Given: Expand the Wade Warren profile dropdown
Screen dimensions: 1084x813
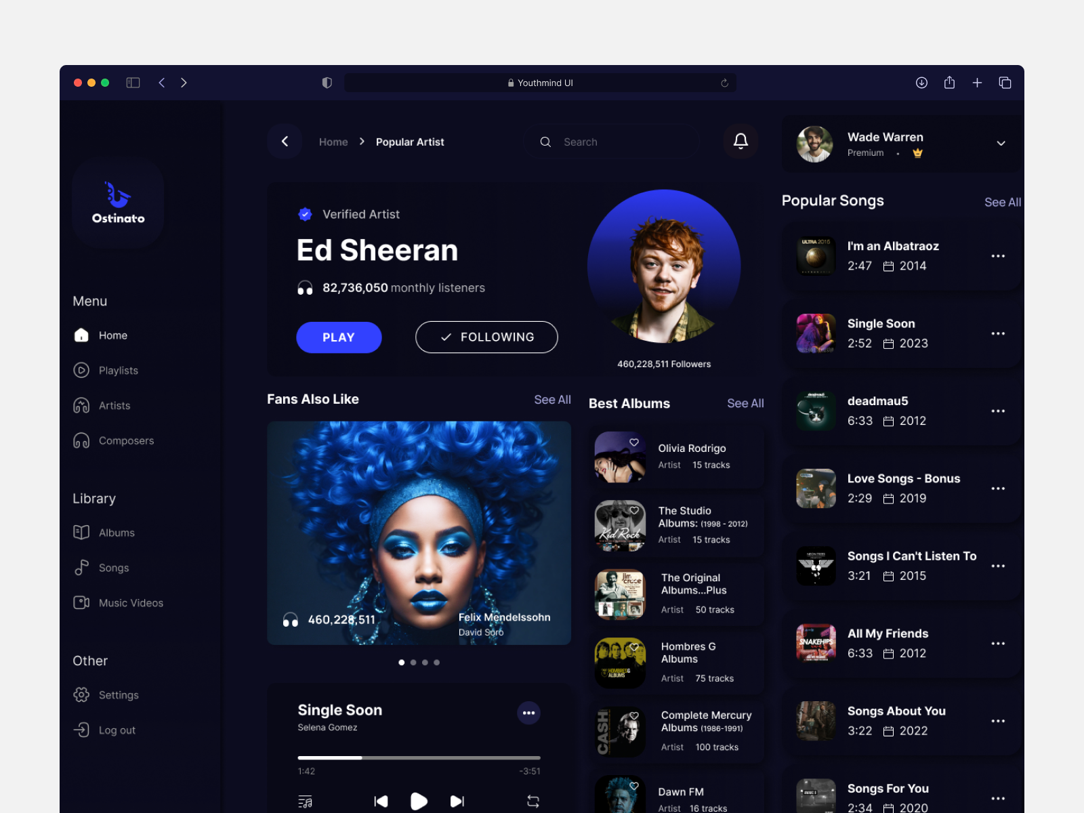Looking at the screenshot, I should click(x=1001, y=144).
